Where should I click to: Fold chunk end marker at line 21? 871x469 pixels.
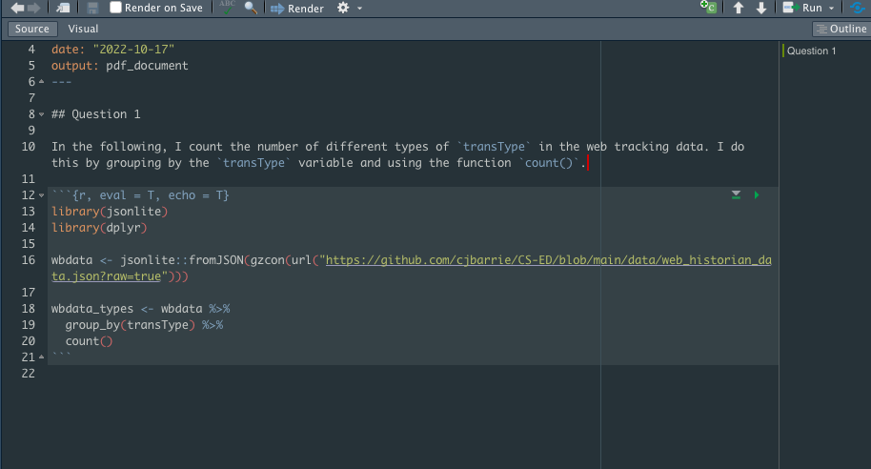pos(42,357)
